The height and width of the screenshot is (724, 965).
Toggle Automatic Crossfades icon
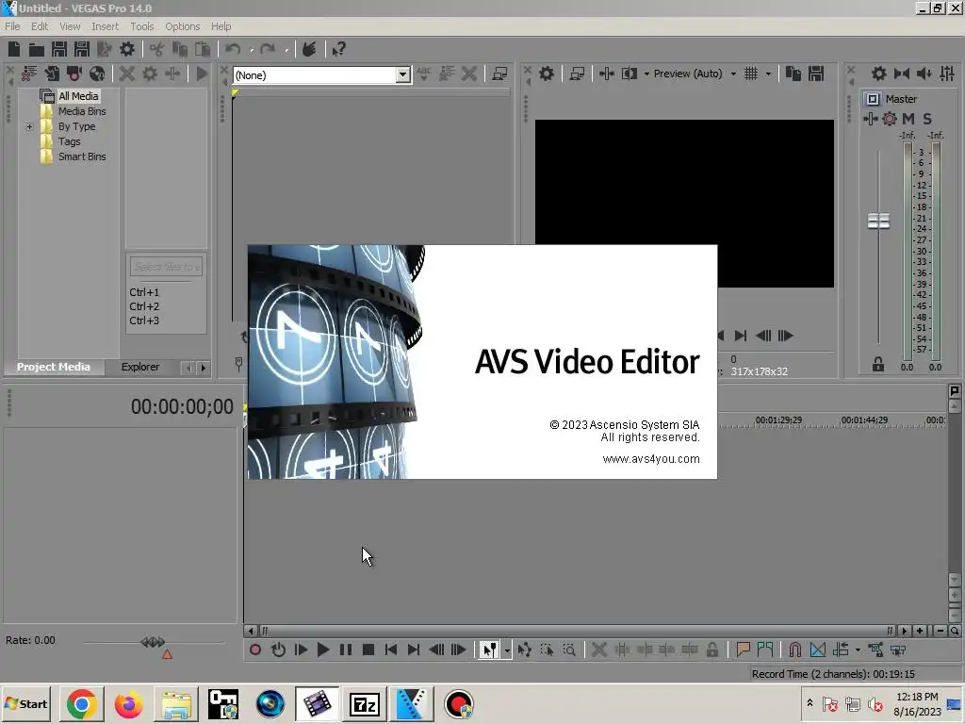pyautogui.click(x=817, y=650)
